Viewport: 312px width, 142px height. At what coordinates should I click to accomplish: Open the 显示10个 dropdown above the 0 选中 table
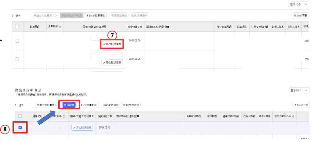coord(299,4)
